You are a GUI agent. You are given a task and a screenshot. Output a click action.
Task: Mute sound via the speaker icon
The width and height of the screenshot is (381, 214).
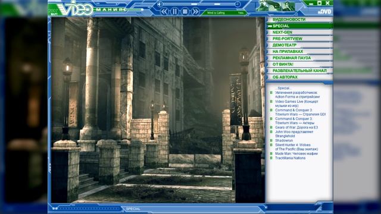[160, 4]
